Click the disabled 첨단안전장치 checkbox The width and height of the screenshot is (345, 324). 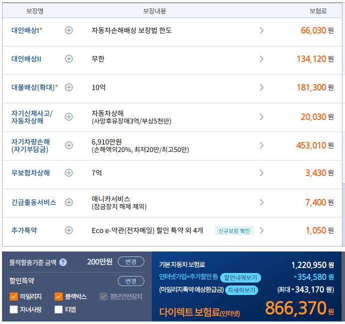pyautogui.click(x=103, y=296)
